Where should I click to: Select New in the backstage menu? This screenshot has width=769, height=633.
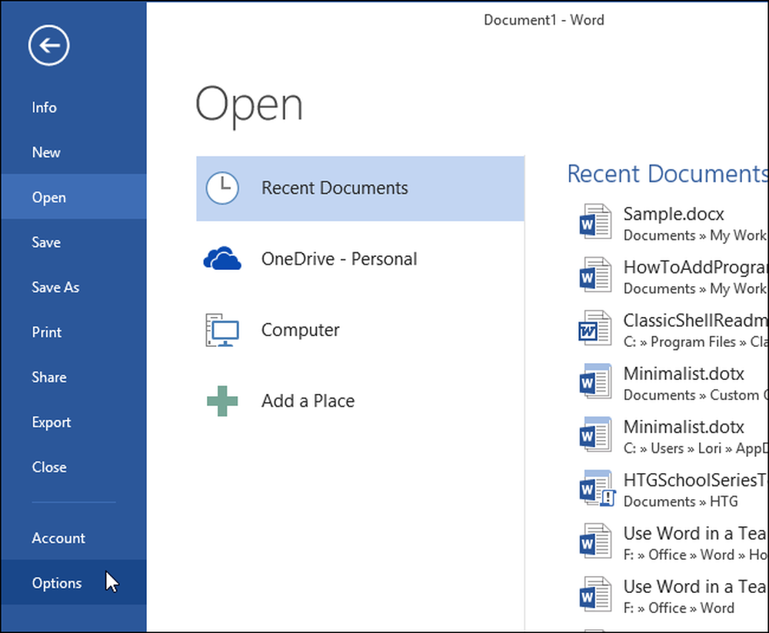click(74, 152)
